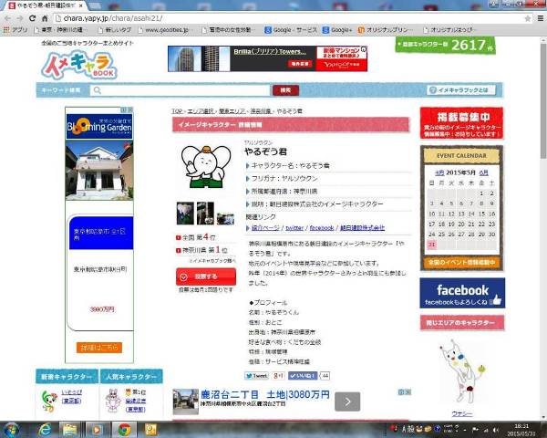Open Internet Explorer from the taskbar
Screen dimensions: 547x438
[x=45, y=430]
